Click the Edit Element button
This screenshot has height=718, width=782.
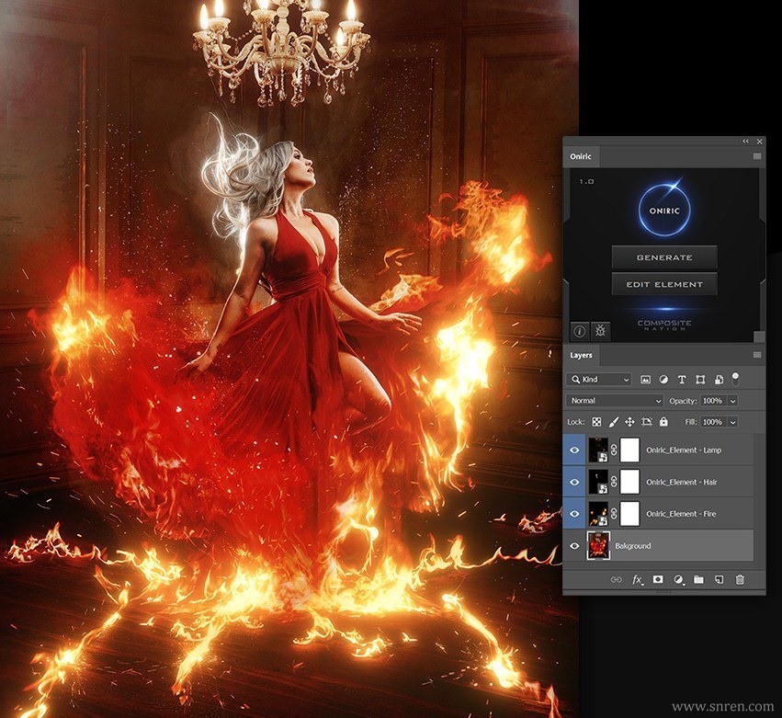pyautogui.click(x=664, y=284)
